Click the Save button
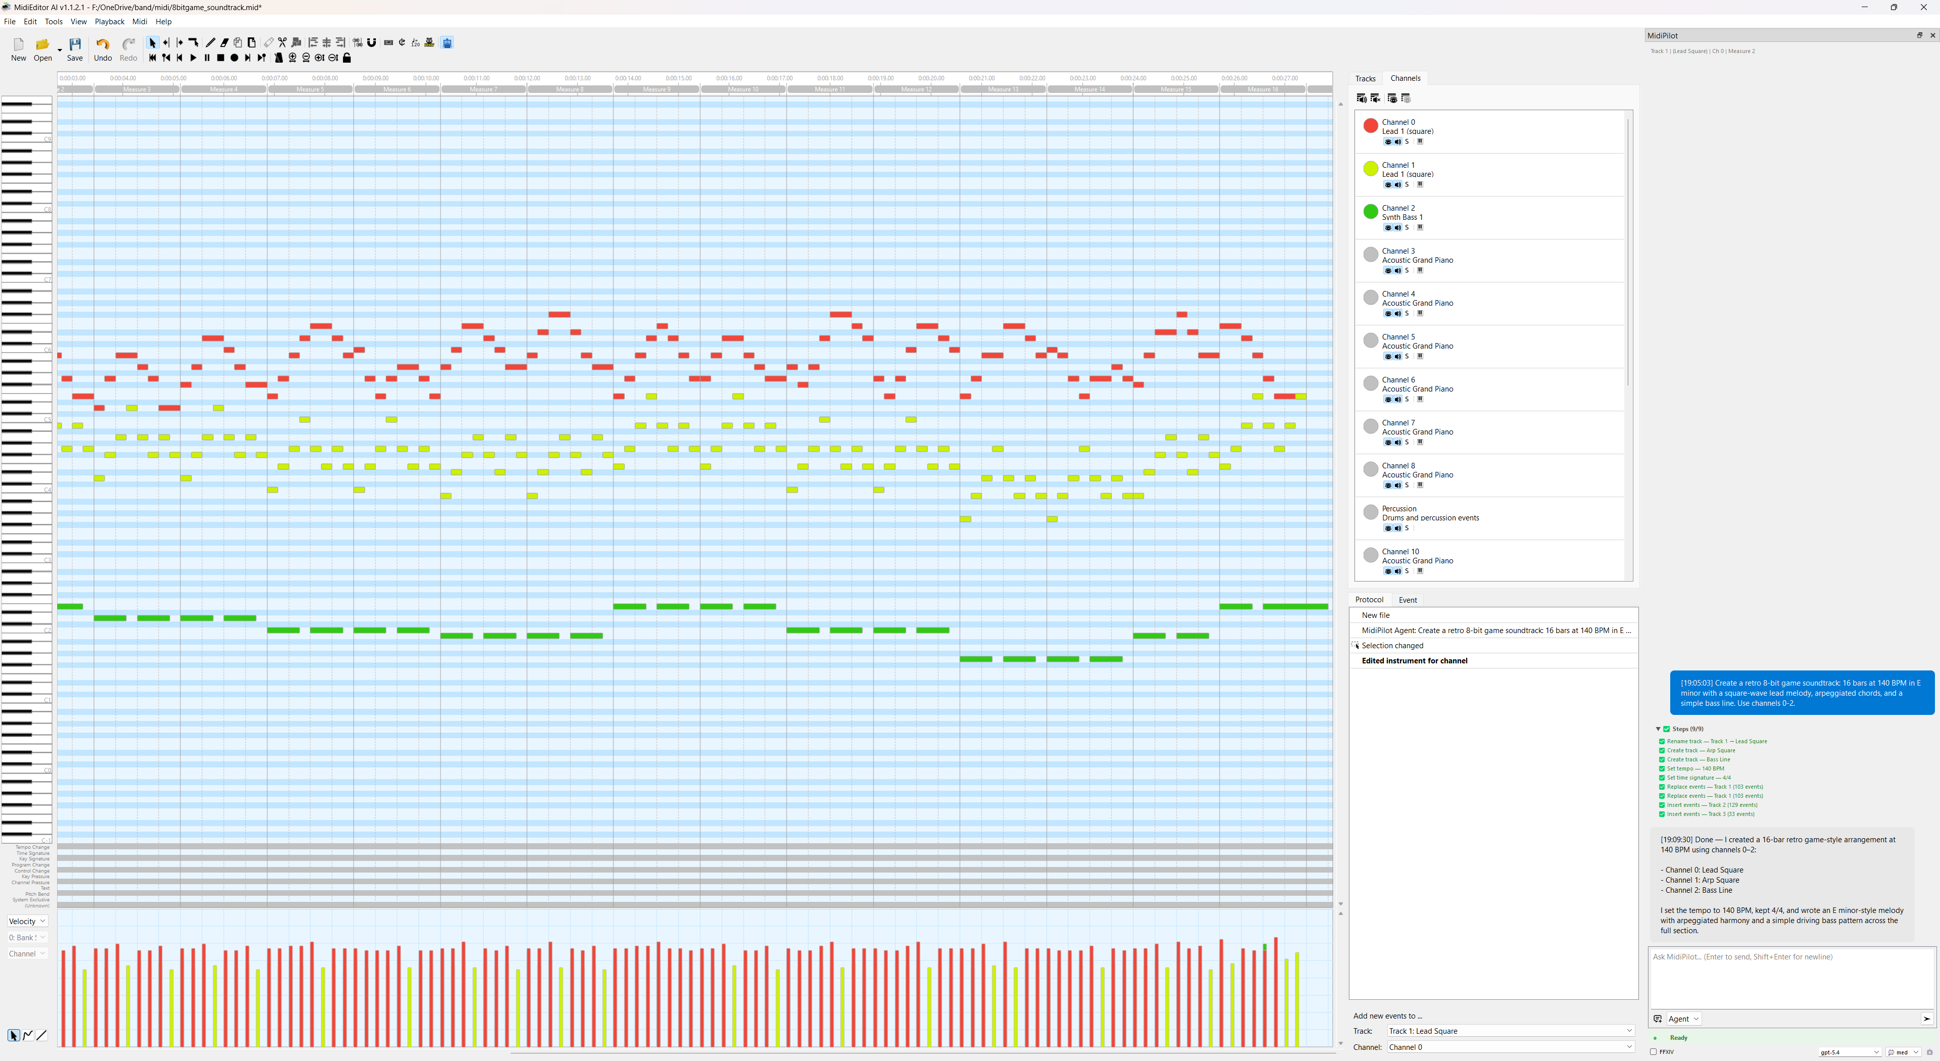 pos(75,50)
